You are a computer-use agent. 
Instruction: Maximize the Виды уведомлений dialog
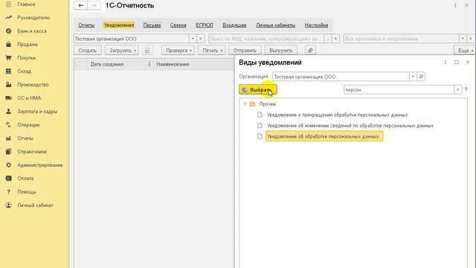457,63
